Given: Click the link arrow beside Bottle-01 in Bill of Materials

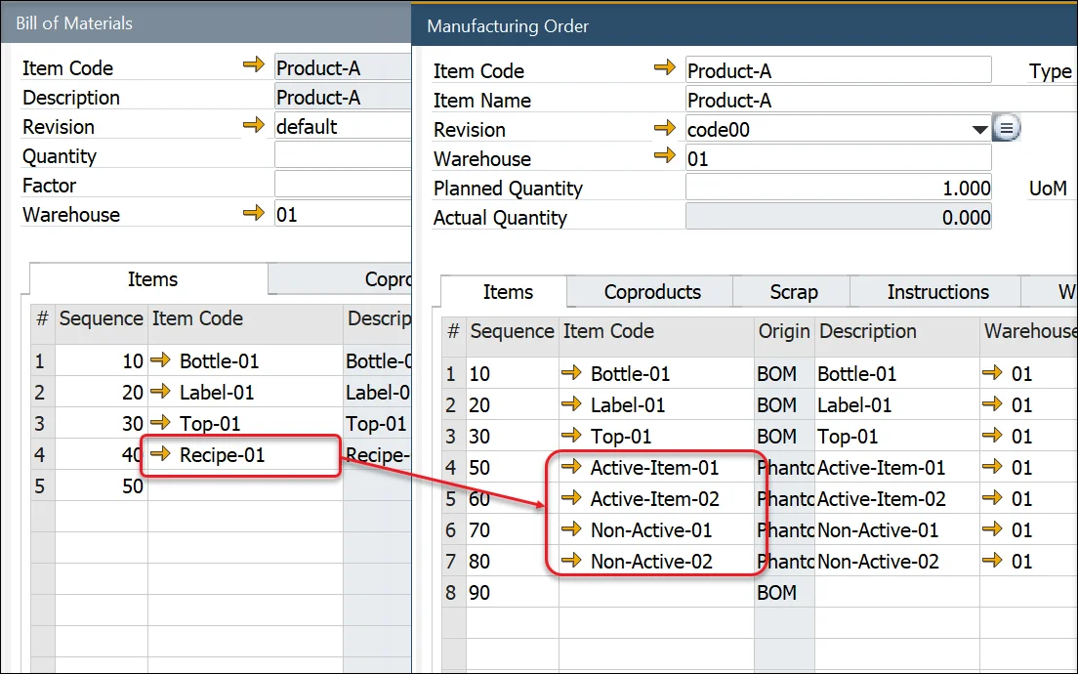Looking at the screenshot, I should (160, 360).
